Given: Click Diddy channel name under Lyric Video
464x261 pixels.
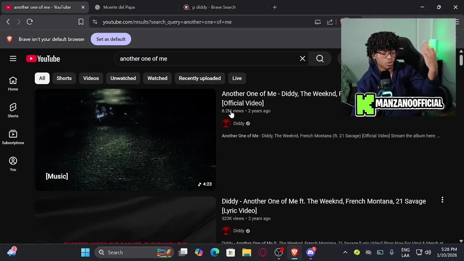Looking at the screenshot, I should [x=239, y=231].
